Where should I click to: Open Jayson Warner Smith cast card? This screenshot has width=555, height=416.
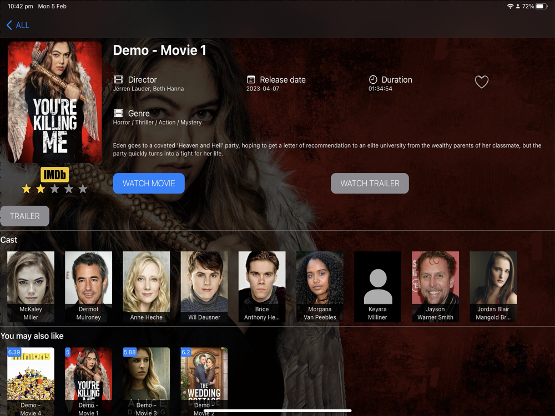(x=435, y=287)
